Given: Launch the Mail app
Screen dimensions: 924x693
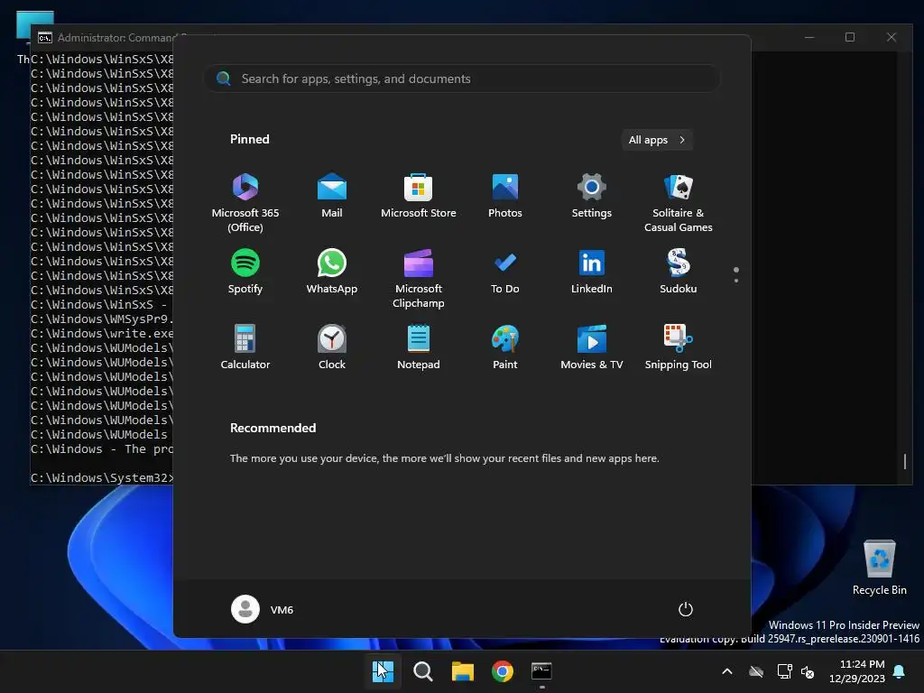Looking at the screenshot, I should tap(332, 196).
